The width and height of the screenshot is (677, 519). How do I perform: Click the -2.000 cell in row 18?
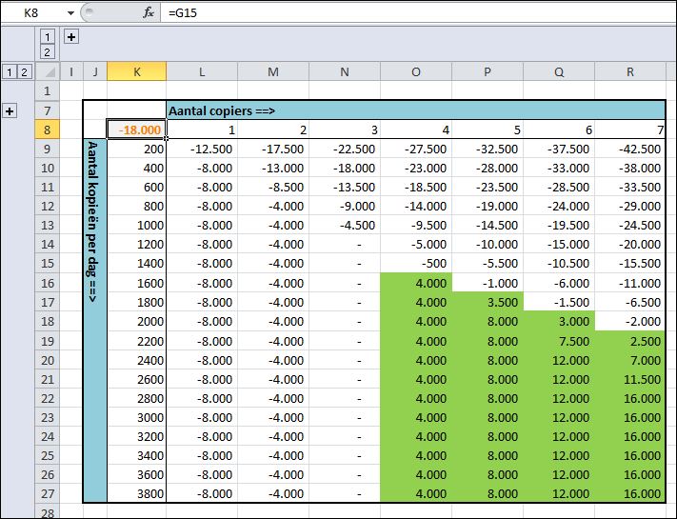pyautogui.click(x=630, y=321)
